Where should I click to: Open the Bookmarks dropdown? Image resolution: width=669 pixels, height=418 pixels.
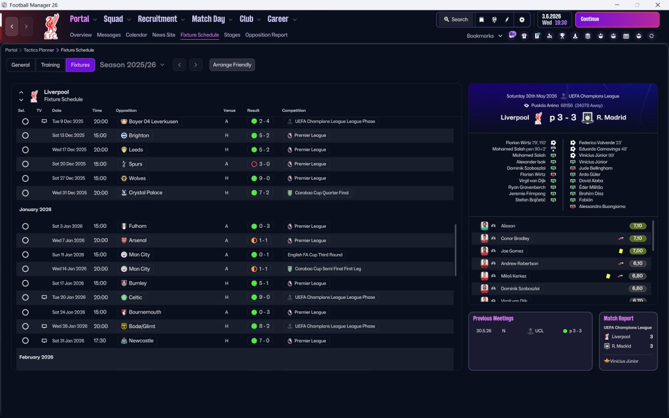point(485,36)
